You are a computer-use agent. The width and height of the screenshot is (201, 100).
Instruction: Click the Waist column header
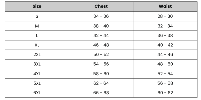165,6
